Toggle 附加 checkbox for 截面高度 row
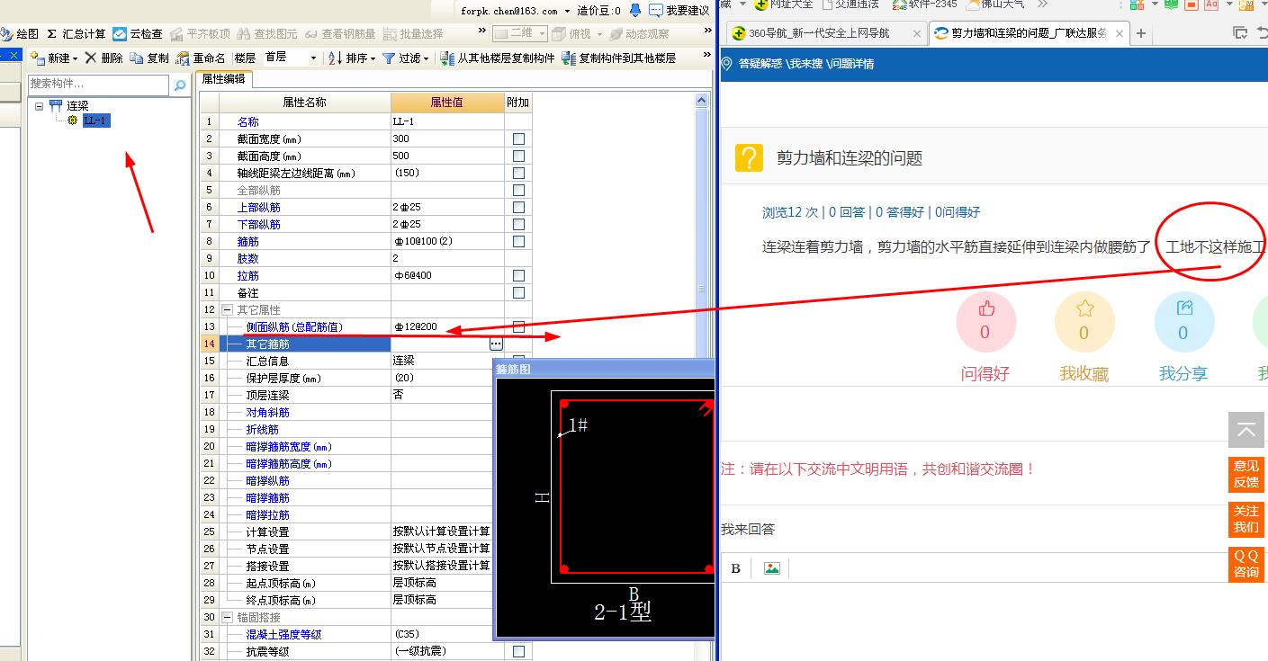The image size is (1268, 661). click(x=518, y=156)
